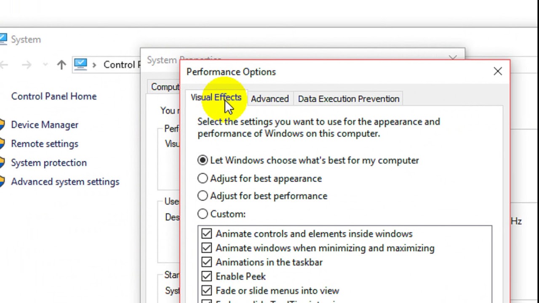
Task: Go to Control Panel Home
Action: (53, 96)
